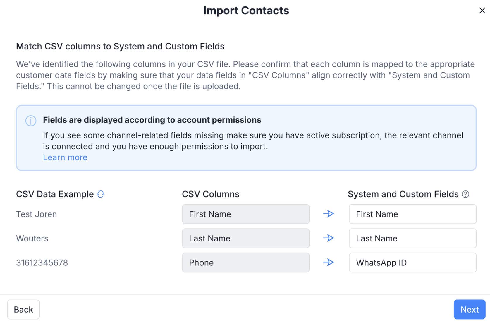Click the Next button
The height and width of the screenshot is (321, 490).
[469, 309]
